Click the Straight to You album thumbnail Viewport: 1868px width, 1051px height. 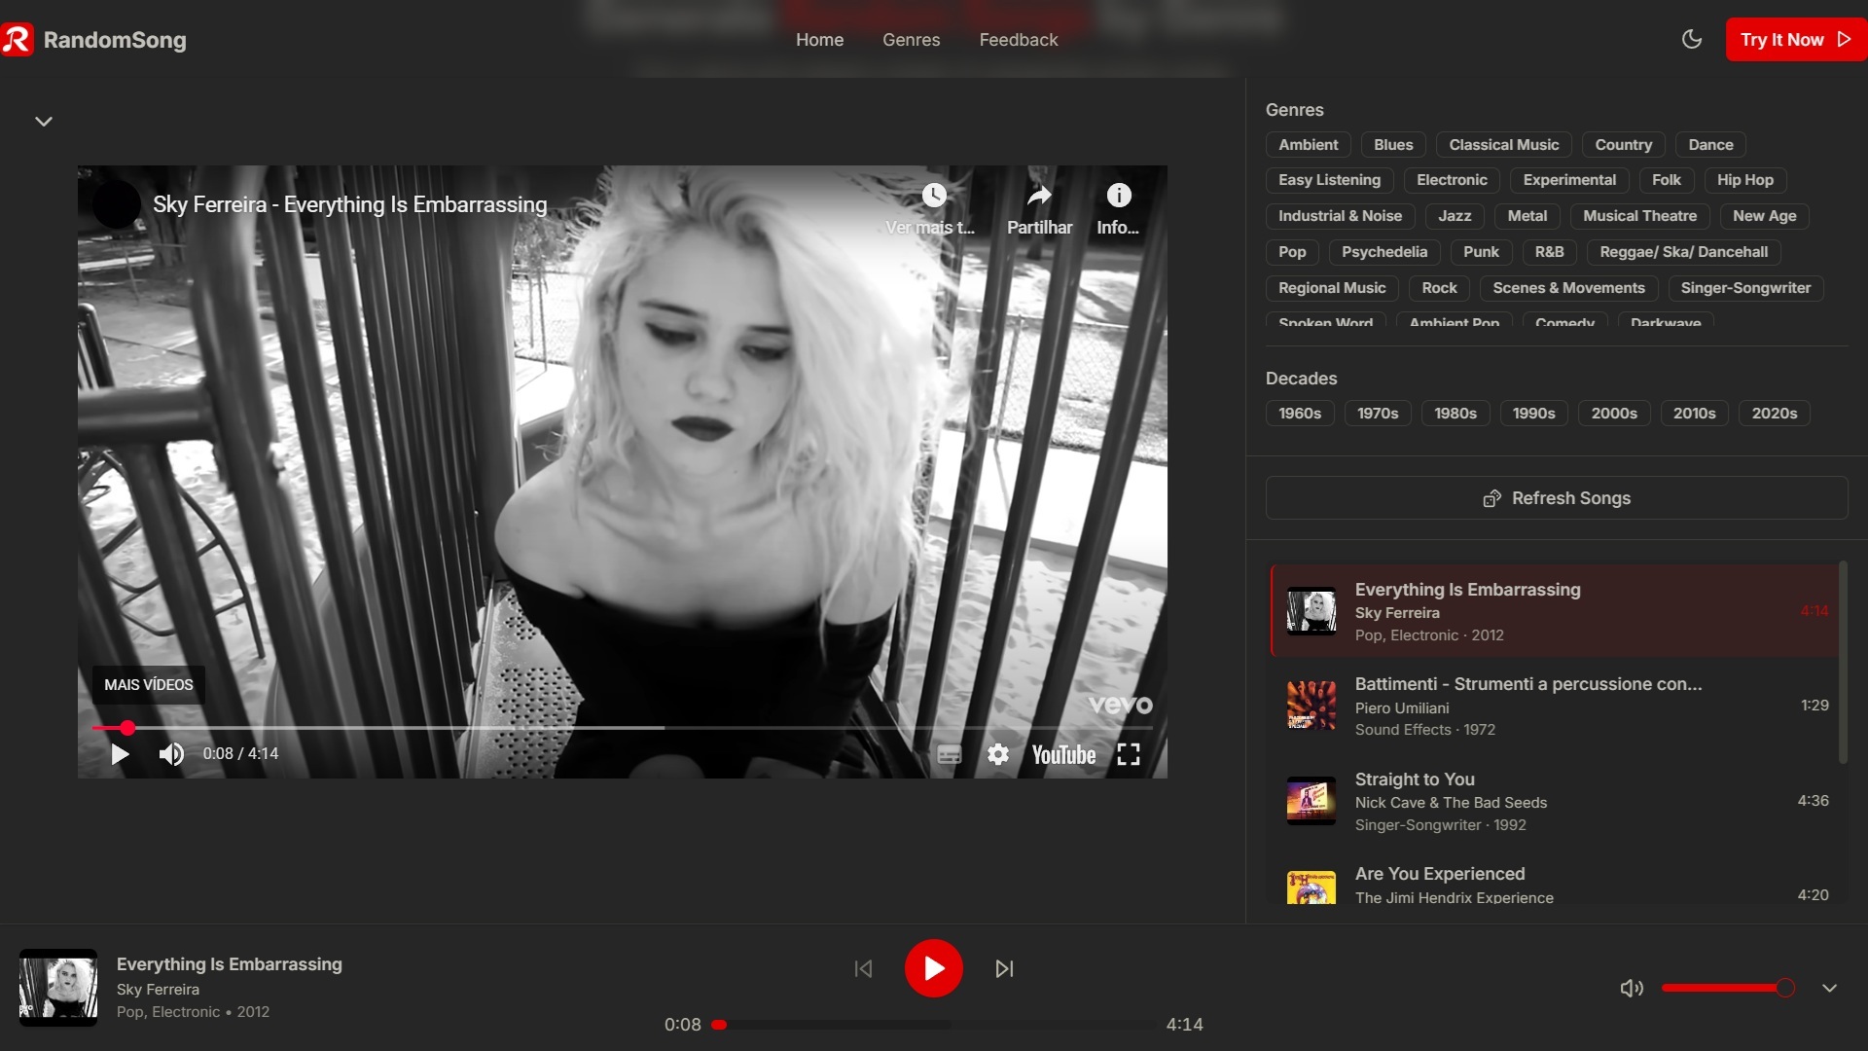(x=1311, y=801)
